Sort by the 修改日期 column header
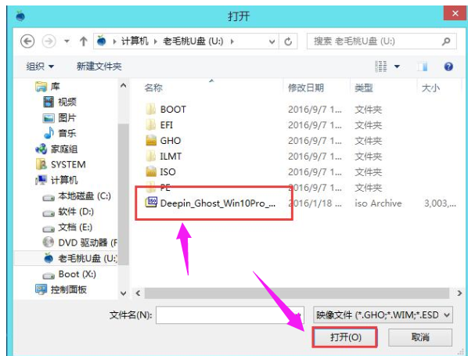The width and height of the screenshot is (468, 356). point(306,88)
